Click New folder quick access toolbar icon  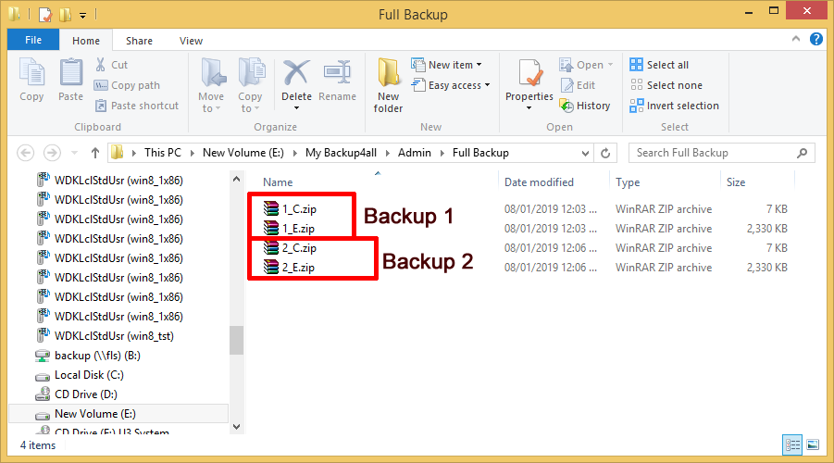(66, 15)
